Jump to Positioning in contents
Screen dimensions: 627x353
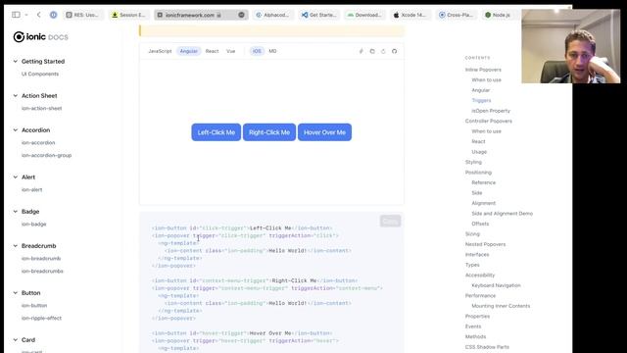click(478, 173)
